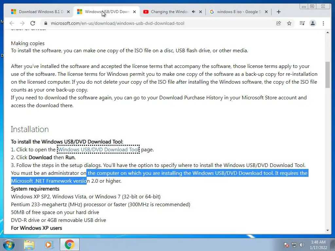Click Windows XP SP2 requirement line
This screenshot has width=335, height=251.
pyautogui.click(x=86, y=196)
